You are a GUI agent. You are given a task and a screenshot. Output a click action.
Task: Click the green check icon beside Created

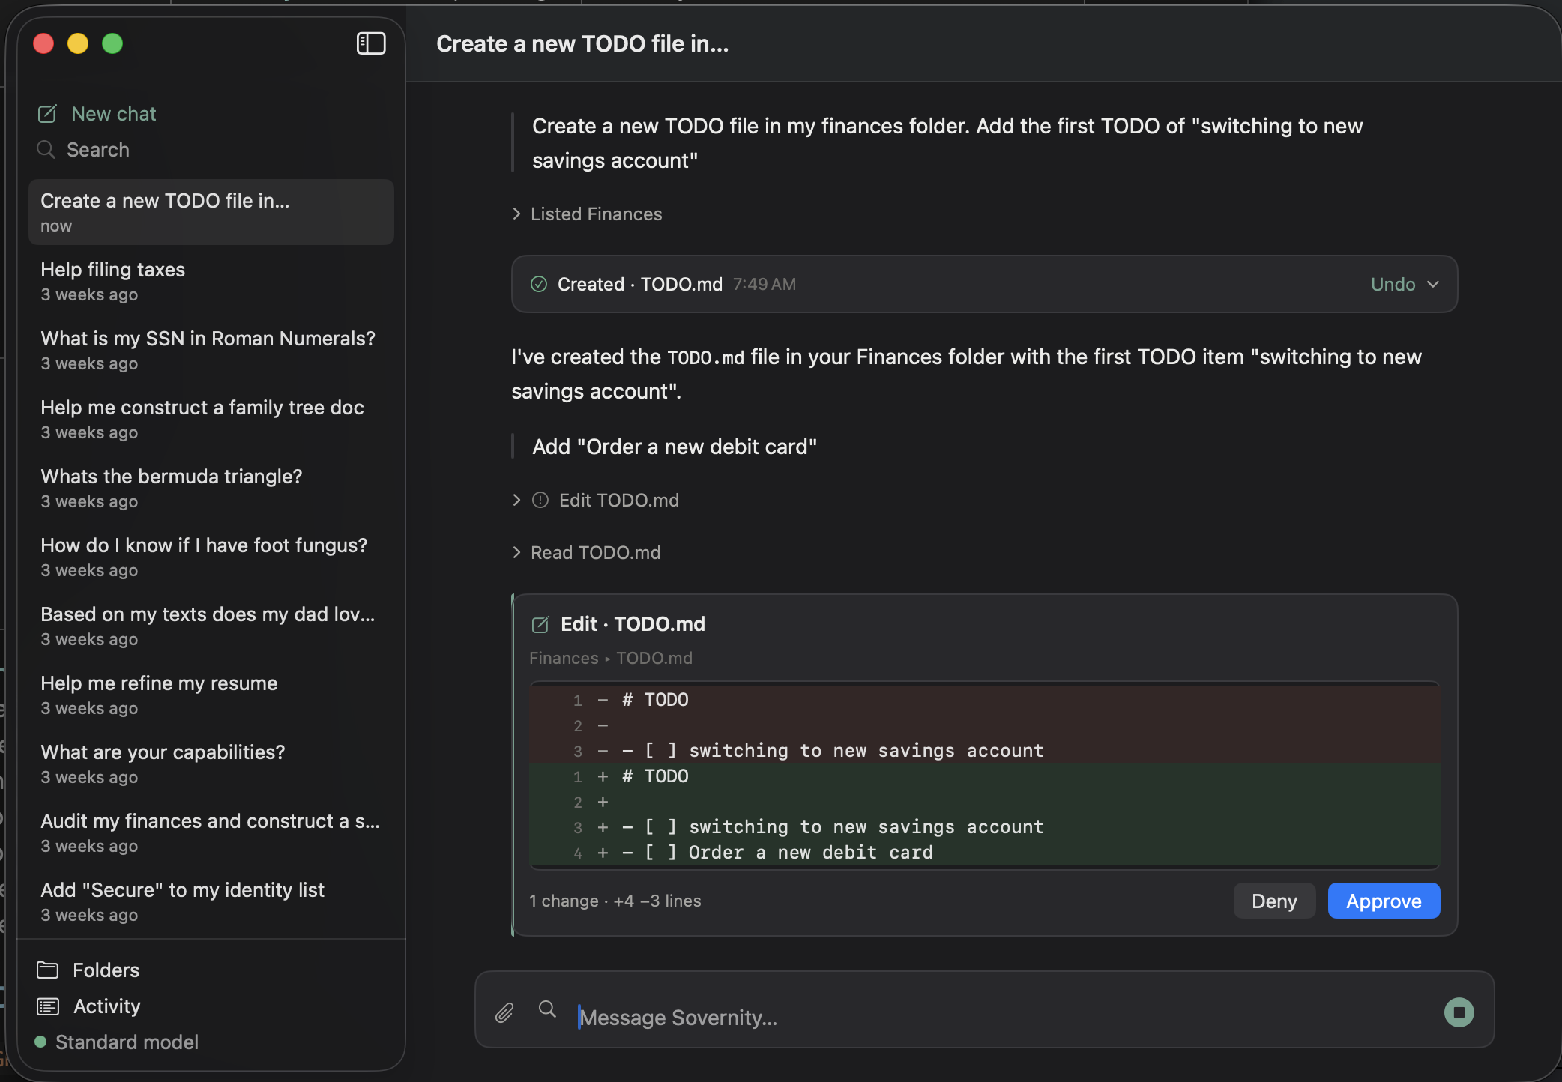(539, 284)
